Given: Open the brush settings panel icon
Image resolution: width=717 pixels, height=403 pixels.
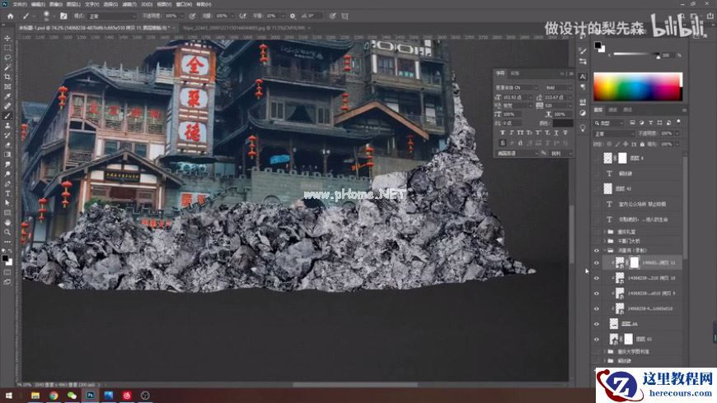Looking at the screenshot, I should coord(63,16).
